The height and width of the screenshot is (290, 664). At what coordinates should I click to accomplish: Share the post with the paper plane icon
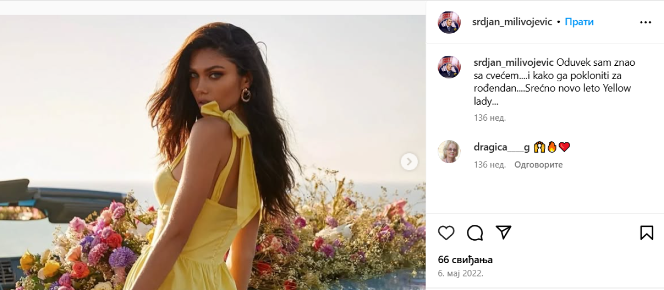coord(503,233)
